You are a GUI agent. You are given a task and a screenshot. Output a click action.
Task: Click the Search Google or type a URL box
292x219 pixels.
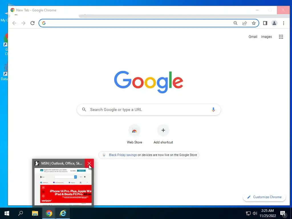pos(149,109)
